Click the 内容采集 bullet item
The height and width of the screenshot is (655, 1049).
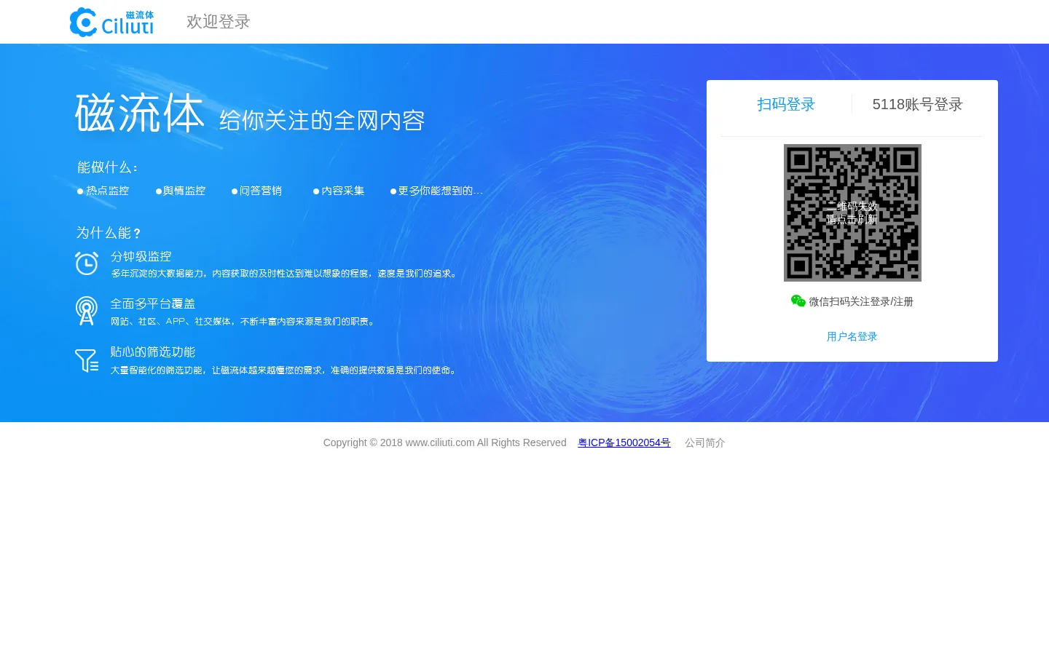click(x=339, y=191)
